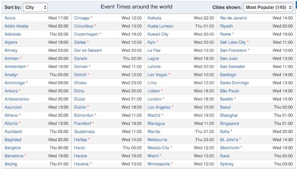Open the Antananarivo link
Viewport: 297px width, 169px height.
17,99
